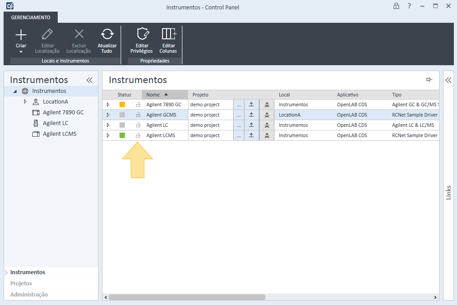The width and height of the screenshot is (457, 305).
Task: Open the Criar dropdown button
Action: (x=21, y=41)
